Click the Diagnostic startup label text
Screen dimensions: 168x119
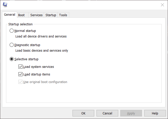pyautogui.click(x=27, y=45)
